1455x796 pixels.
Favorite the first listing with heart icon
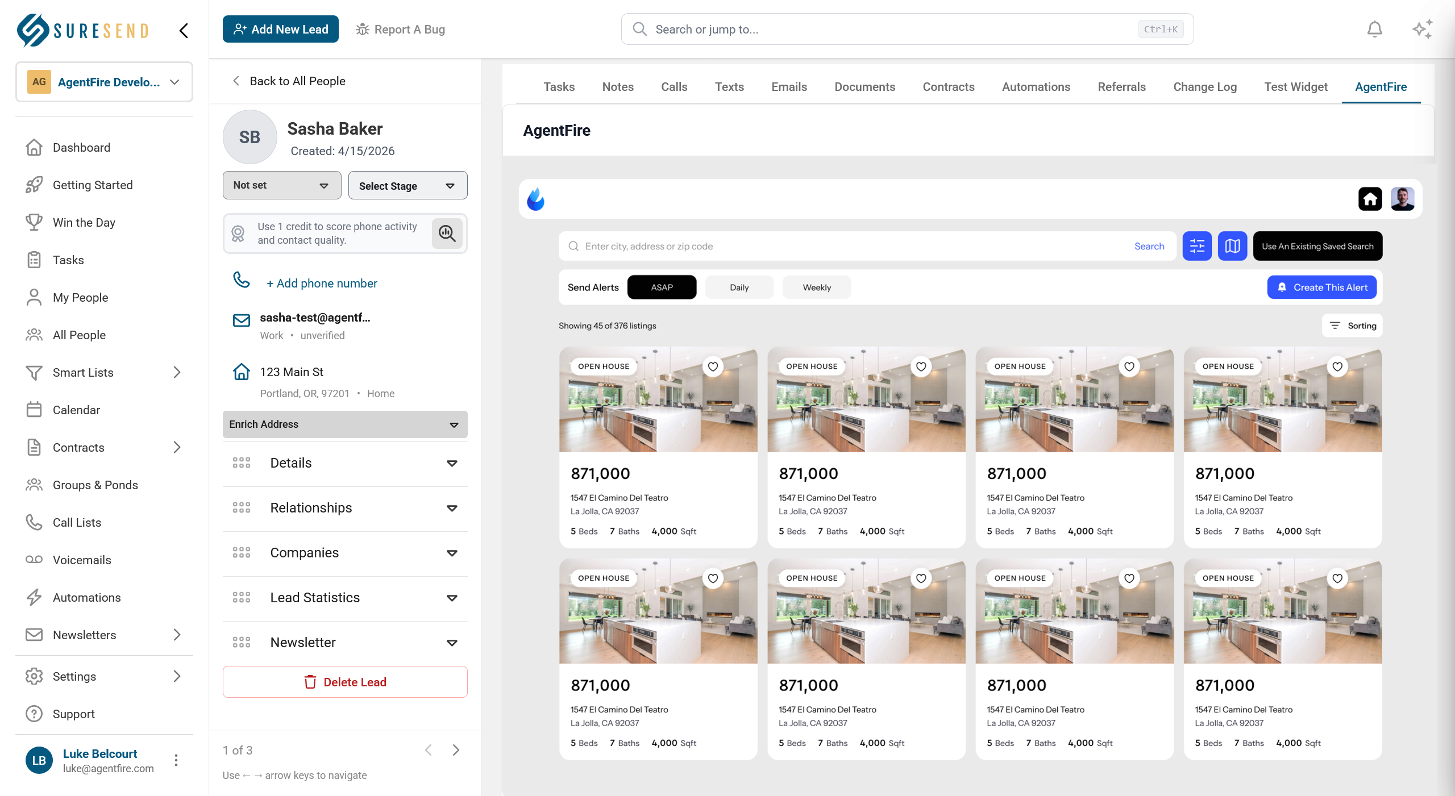tap(713, 366)
